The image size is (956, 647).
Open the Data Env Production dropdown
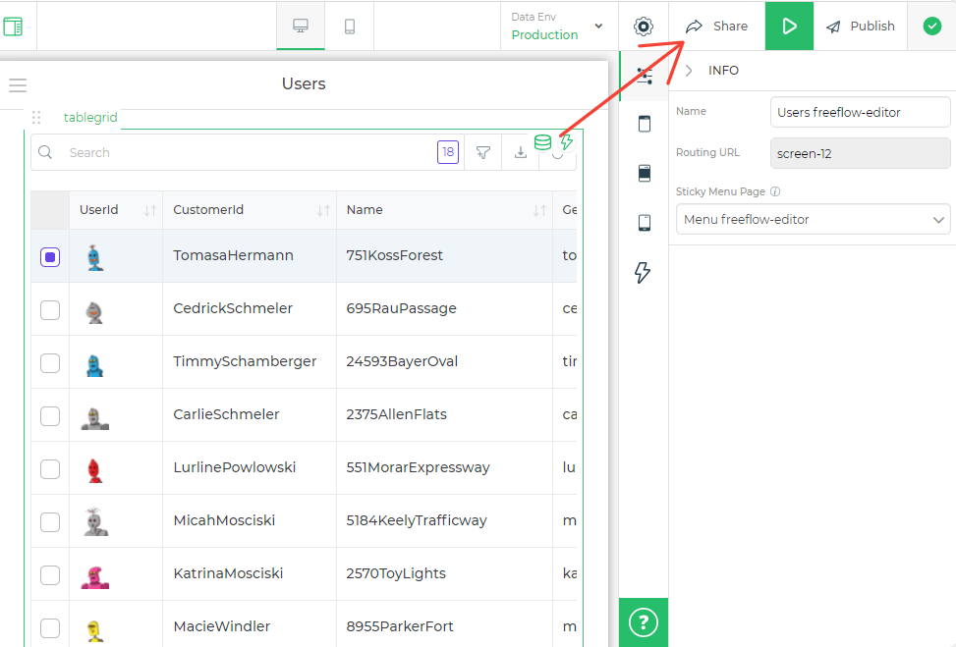click(558, 27)
